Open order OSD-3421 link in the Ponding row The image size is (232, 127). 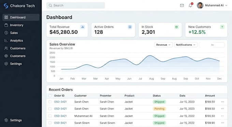[x=60, y=109]
